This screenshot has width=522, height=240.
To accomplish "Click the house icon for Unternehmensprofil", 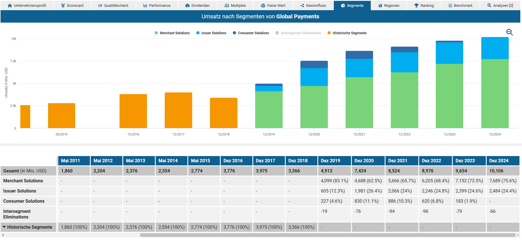I will (x=10, y=5).
